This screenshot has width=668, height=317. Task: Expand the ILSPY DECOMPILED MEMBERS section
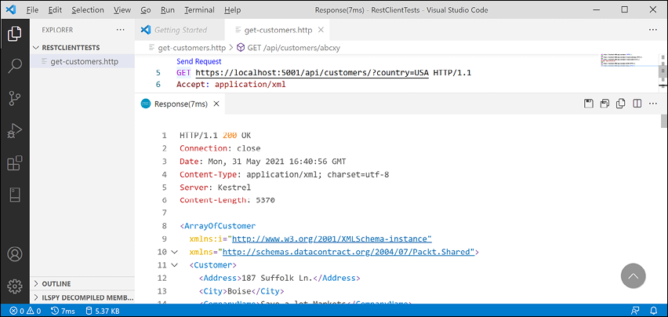click(x=36, y=297)
